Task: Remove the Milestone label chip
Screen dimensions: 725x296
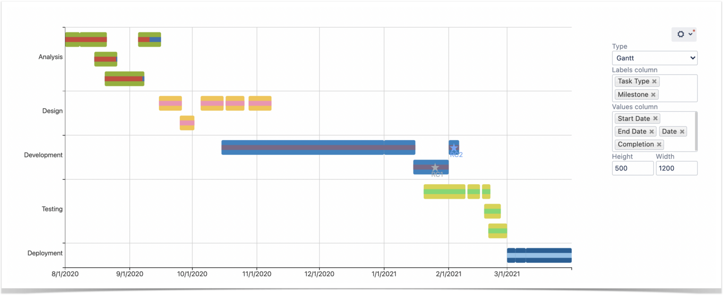Action: pyautogui.click(x=653, y=94)
